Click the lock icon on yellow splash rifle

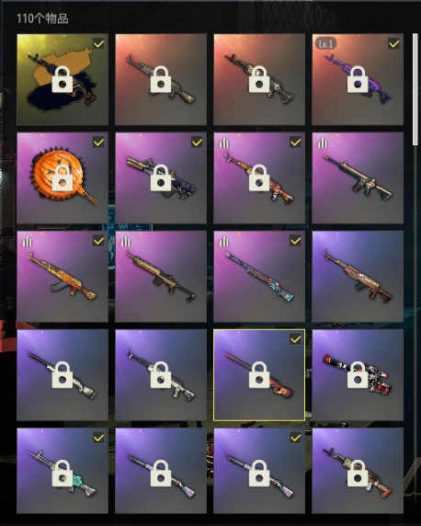[63, 79]
